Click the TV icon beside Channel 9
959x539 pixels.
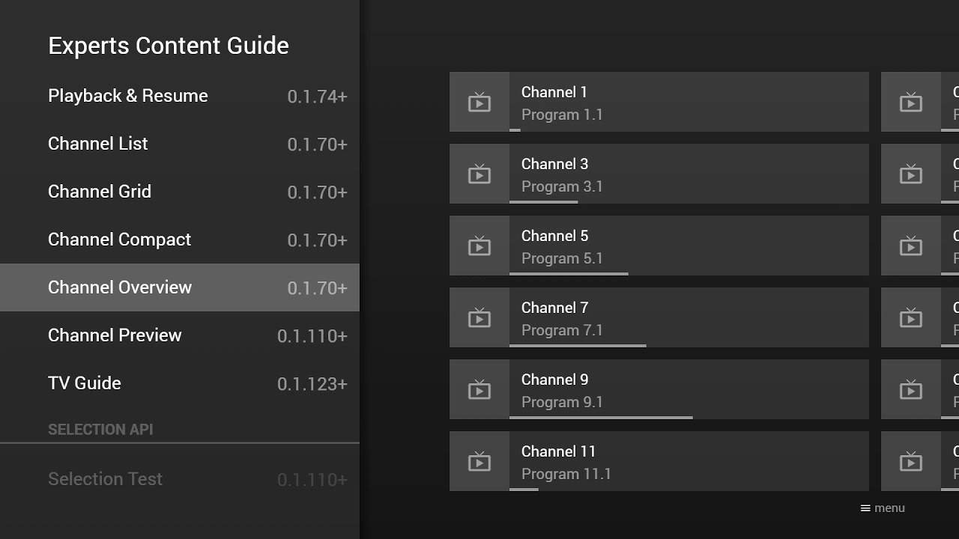479,389
